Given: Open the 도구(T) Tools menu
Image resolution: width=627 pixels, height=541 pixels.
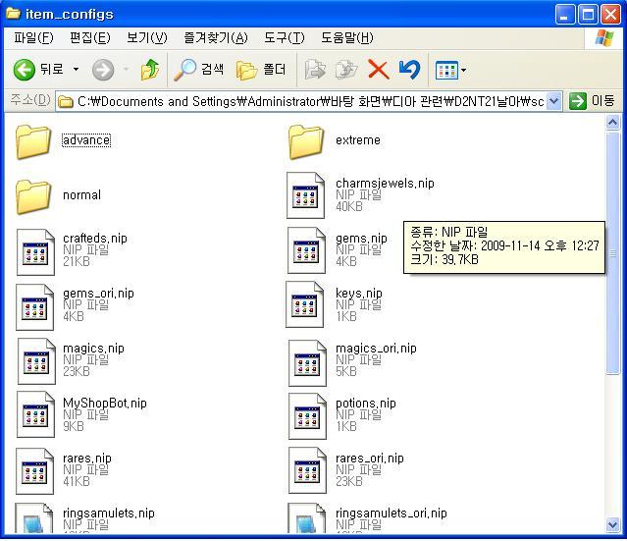Looking at the screenshot, I should [285, 38].
